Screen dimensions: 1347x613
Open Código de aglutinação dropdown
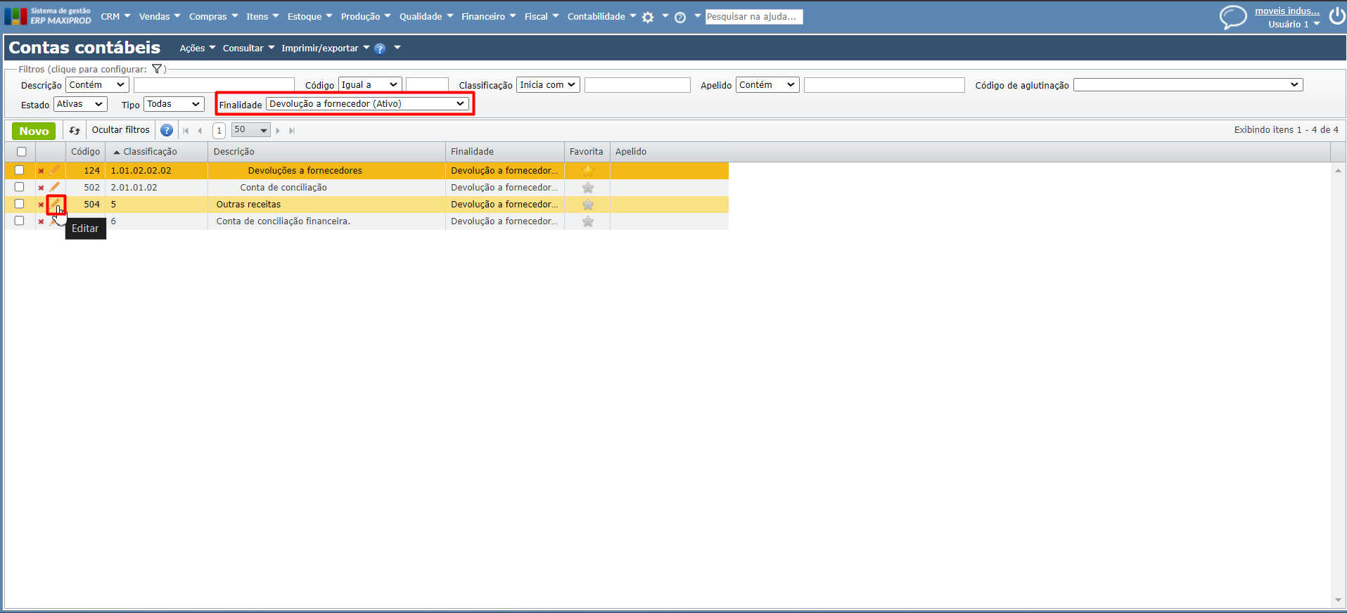tap(1188, 85)
